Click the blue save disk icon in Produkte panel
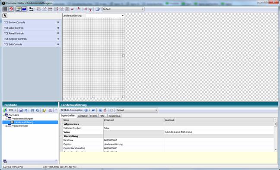Viewport: 280px width, 170px height. click(x=21, y=110)
